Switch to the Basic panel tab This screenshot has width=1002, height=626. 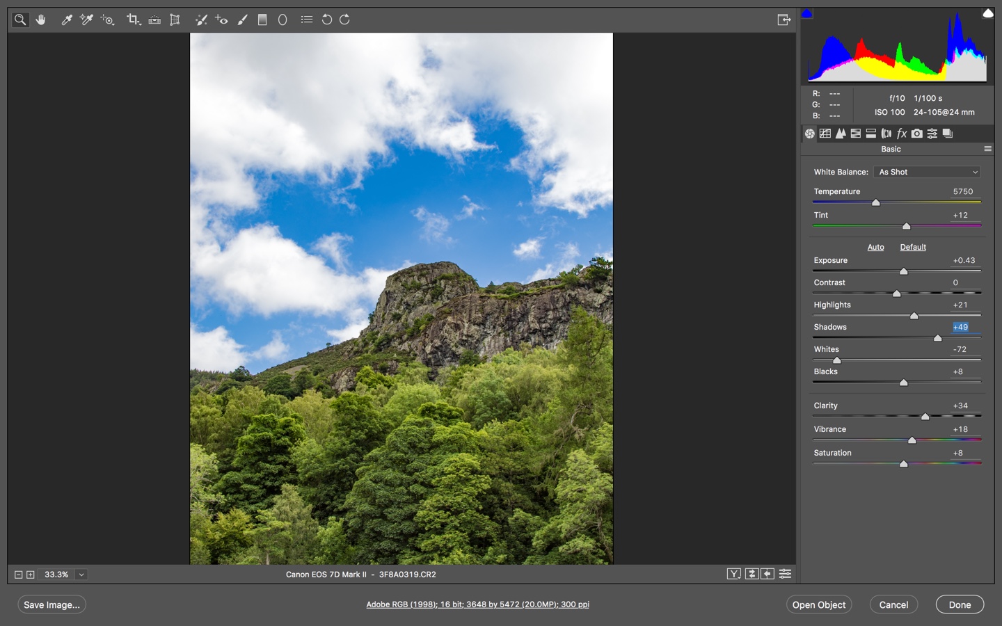coord(810,134)
